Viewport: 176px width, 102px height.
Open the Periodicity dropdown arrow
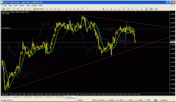point(153,9)
